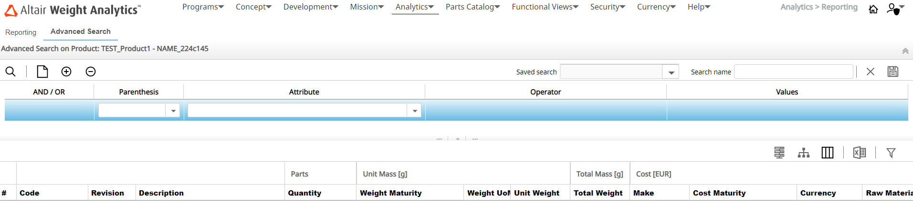913x217 pixels.
Task: Collapse the Advanced Search panel
Action: click(905, 51)
